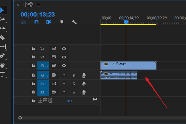Toggle sync lock on V3

tap(54, 48)
